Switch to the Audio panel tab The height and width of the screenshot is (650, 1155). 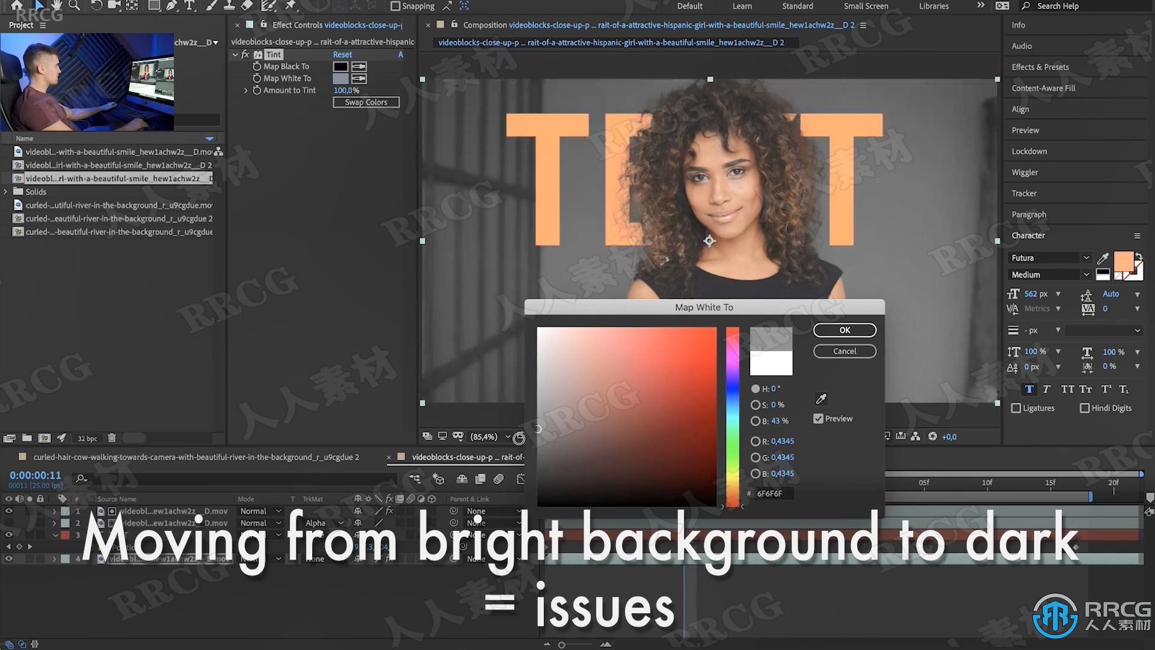(x=1021, y=45)
